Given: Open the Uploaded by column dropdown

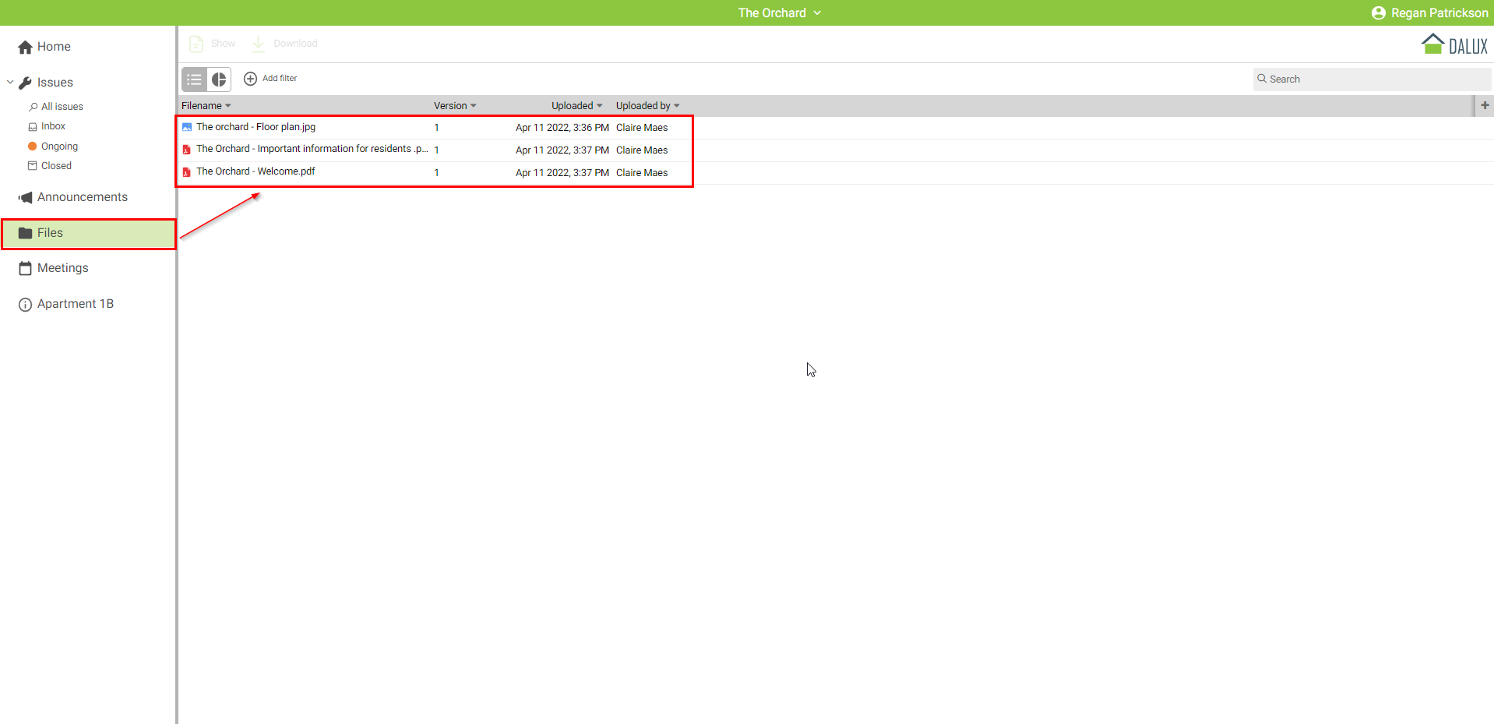Looking at the screenshot, I should (676, 106).
